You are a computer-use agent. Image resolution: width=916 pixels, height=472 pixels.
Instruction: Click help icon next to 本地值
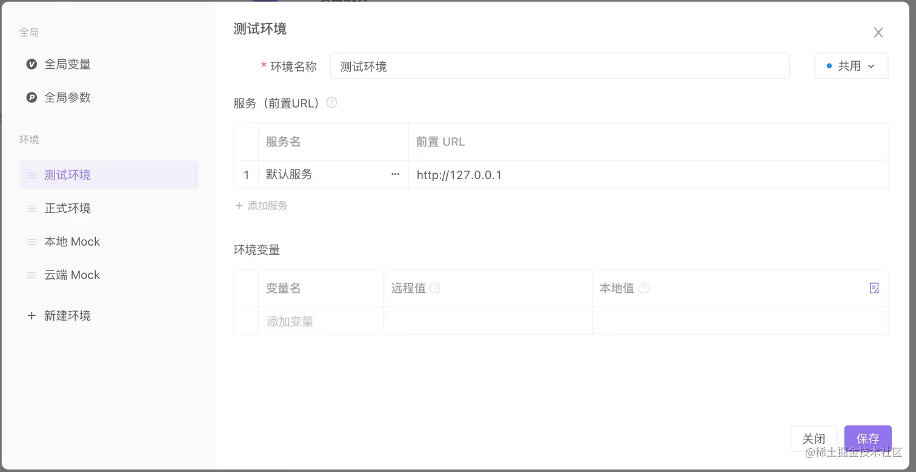643,288
